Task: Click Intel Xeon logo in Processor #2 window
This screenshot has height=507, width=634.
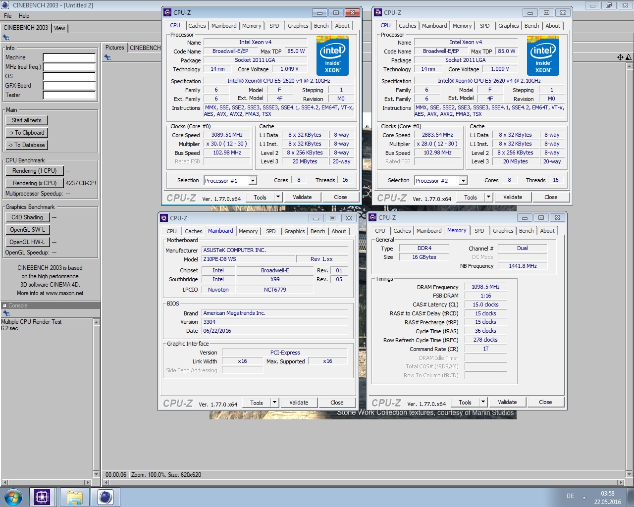Action: [x=543, y=55]
